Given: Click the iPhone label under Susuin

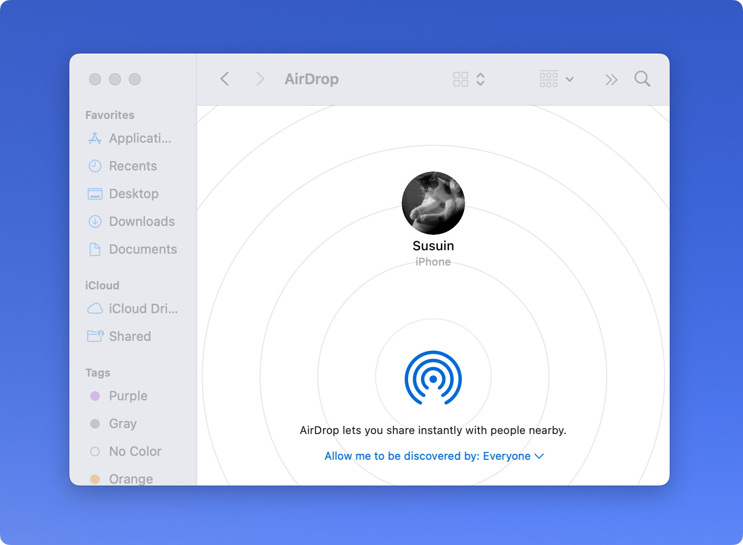Looking at the screenshot, I should (433, 262).
